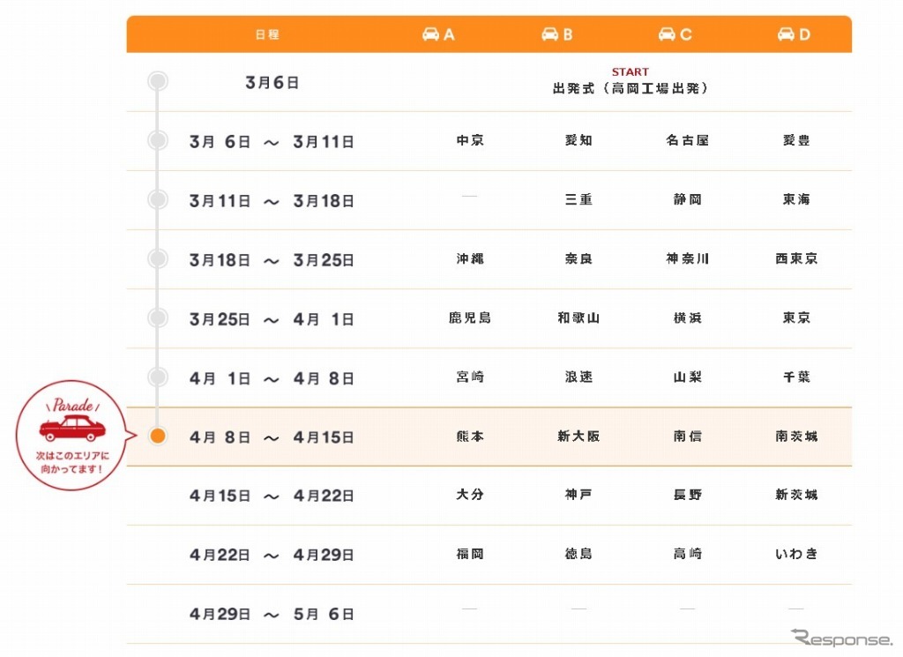
Task: Click the 熊本 cell in highlighted row
Action: (x=469, y=437)
